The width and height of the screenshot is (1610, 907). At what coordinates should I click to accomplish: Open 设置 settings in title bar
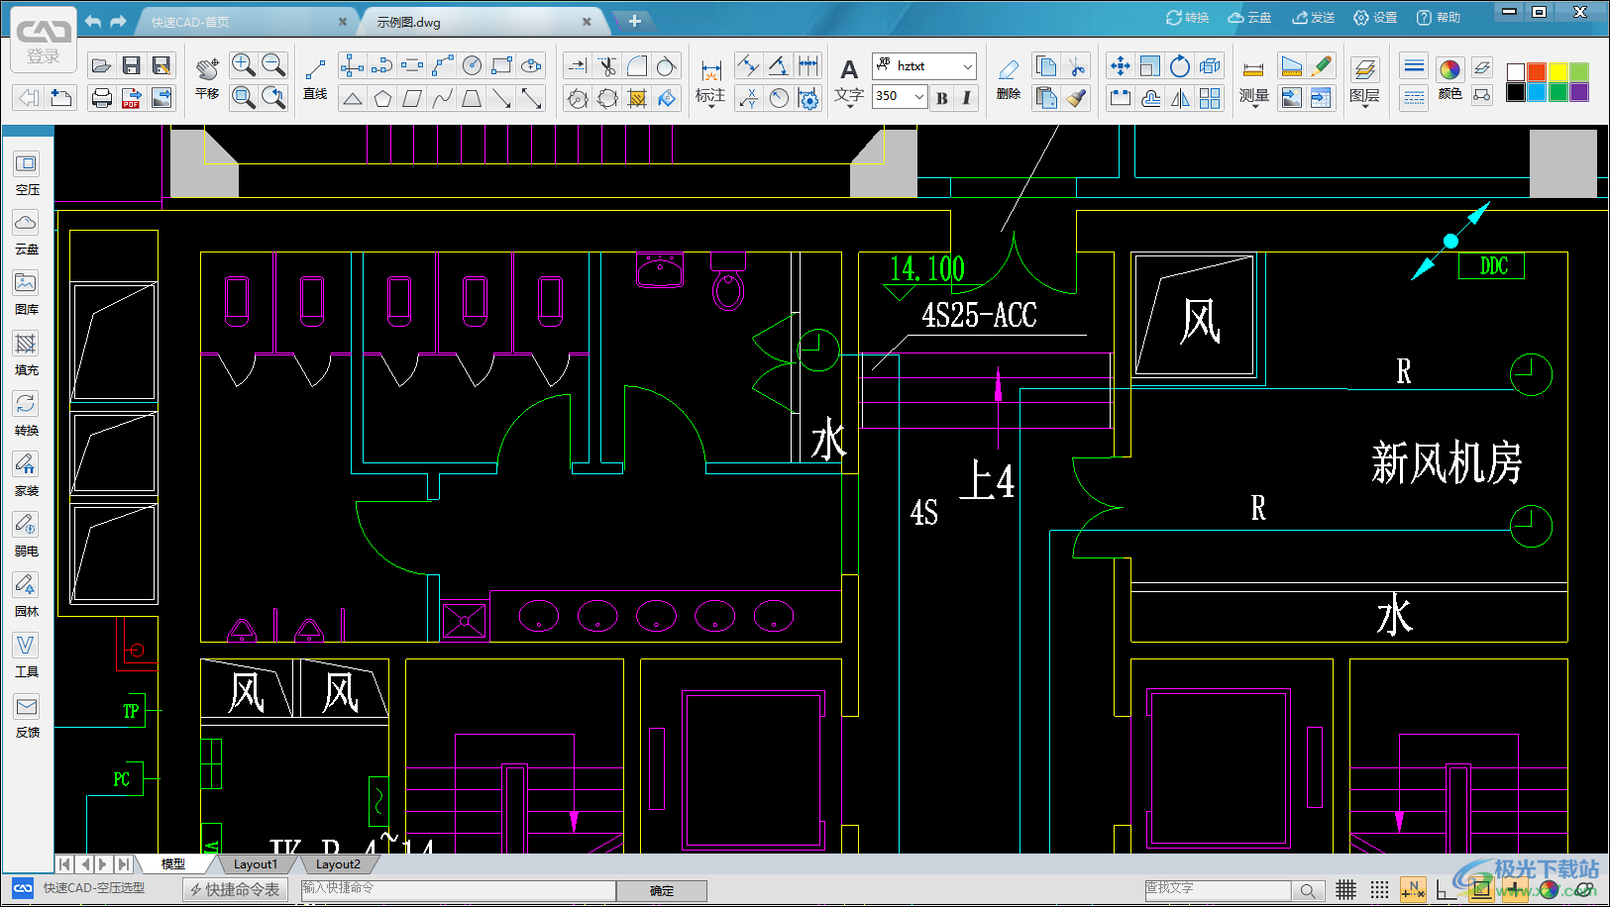(x=1375, y=18)
